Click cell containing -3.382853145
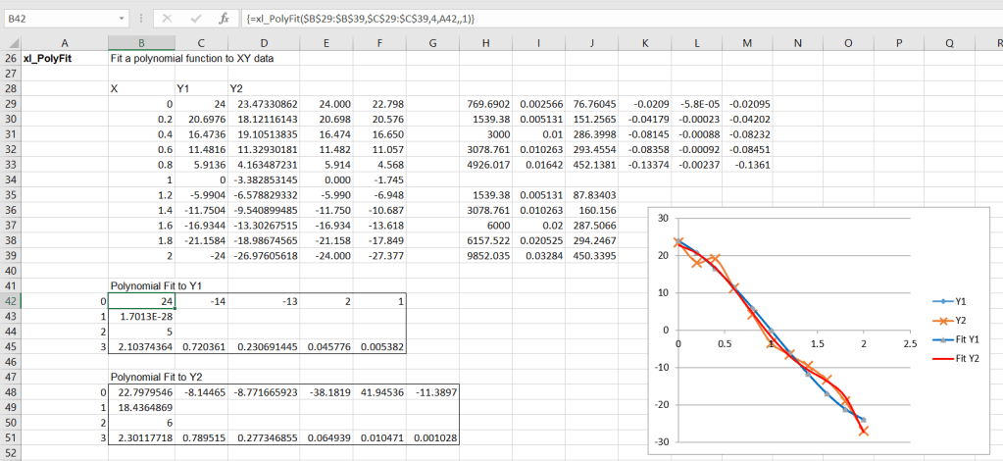 tap(264, 179)
